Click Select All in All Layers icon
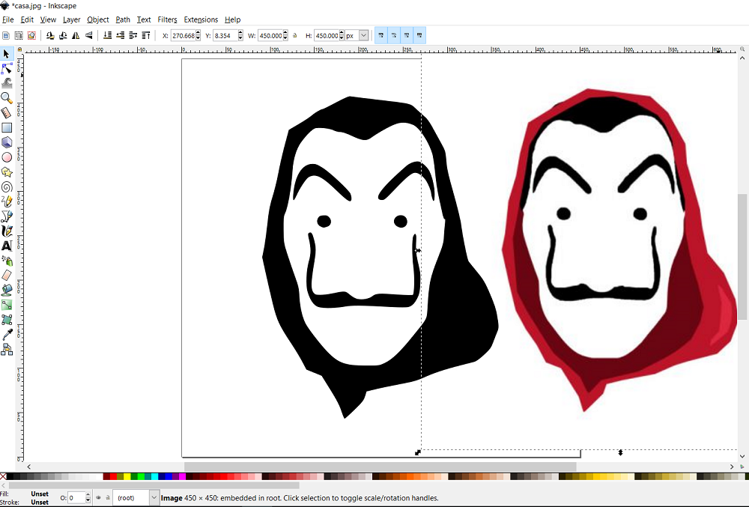The width and height of the screenshot is (749, 507). [x=19, y=35]
